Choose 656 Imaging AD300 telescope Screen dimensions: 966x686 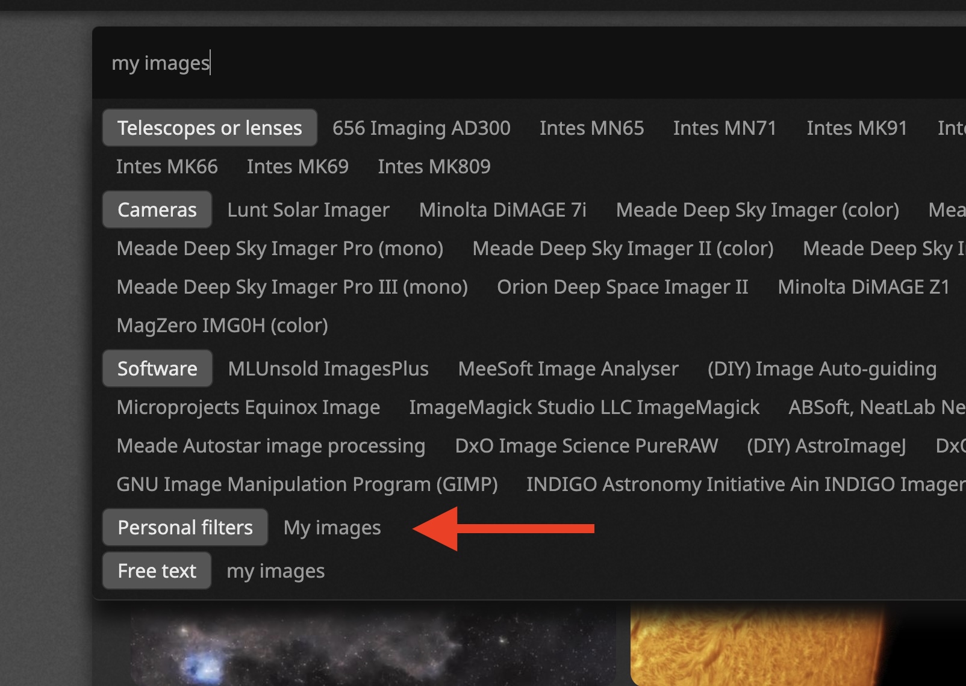click(x=422, y=128)
